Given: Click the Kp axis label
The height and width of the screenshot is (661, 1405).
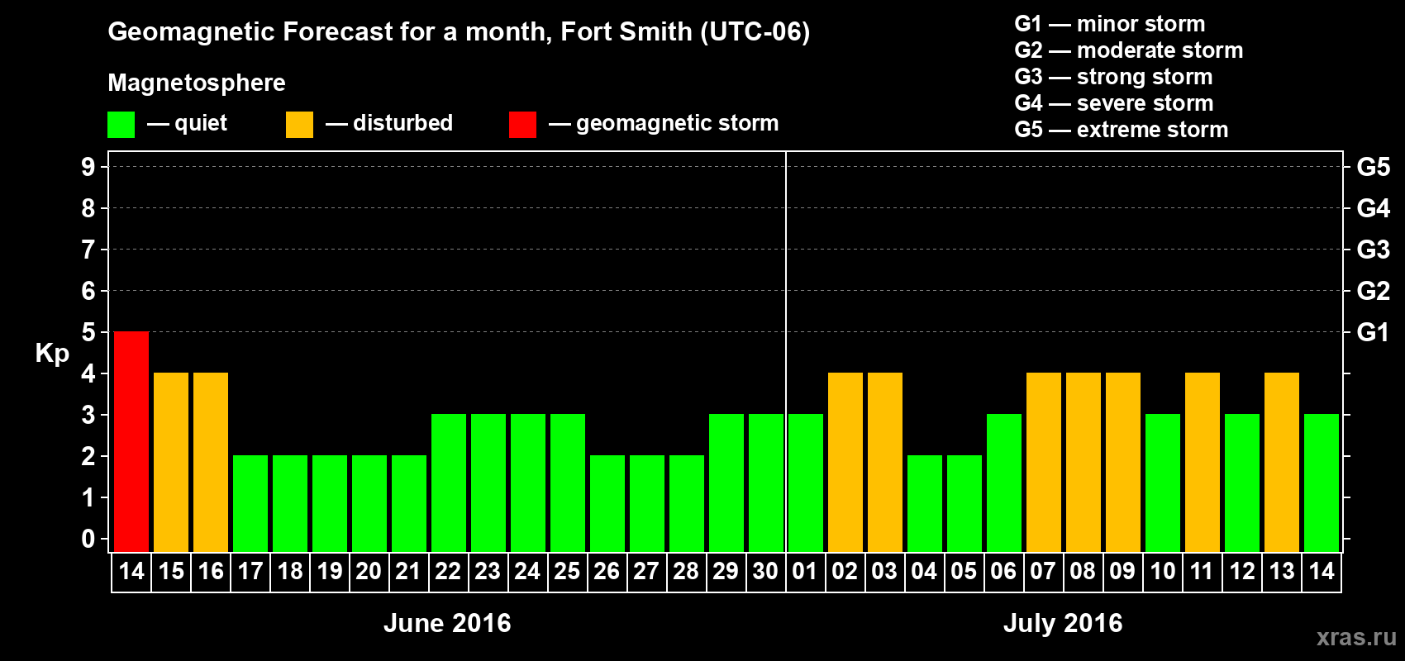Looking at the screenshot, I should click(52, 354).
